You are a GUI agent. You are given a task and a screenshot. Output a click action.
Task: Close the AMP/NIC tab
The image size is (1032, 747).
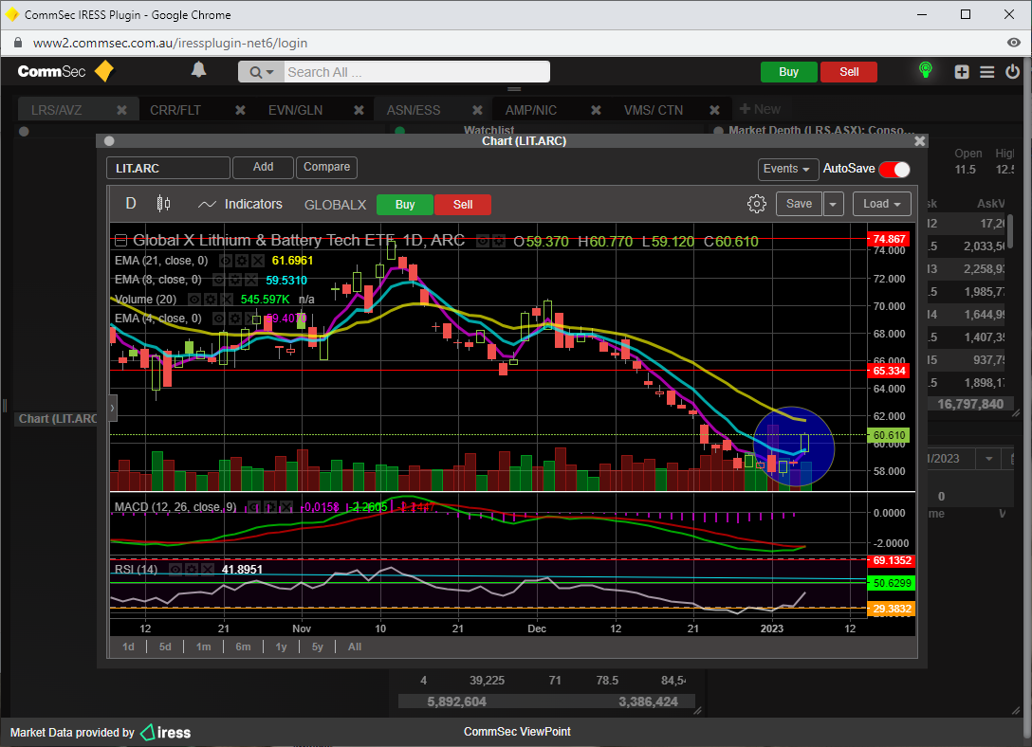coord(596,110)
